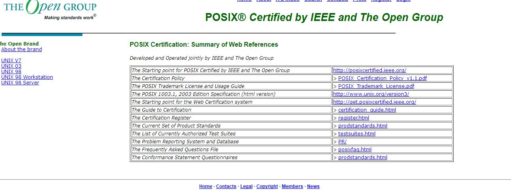Open the UNIX 03 sidebar link
The width and height of the screenshot is (511, 192).
click(11, 66)
